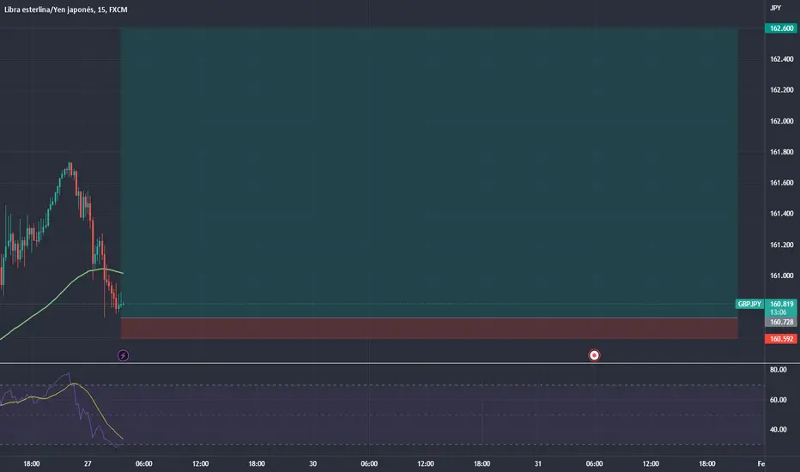Screen dimensions: 800x472
Task: Select the red stop-loss zone of long position
Action: point(429,328)
